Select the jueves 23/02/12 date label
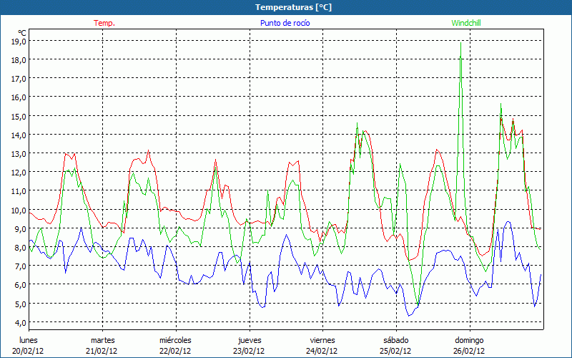This screenshot has width=572, height=358. pos(249,345)
